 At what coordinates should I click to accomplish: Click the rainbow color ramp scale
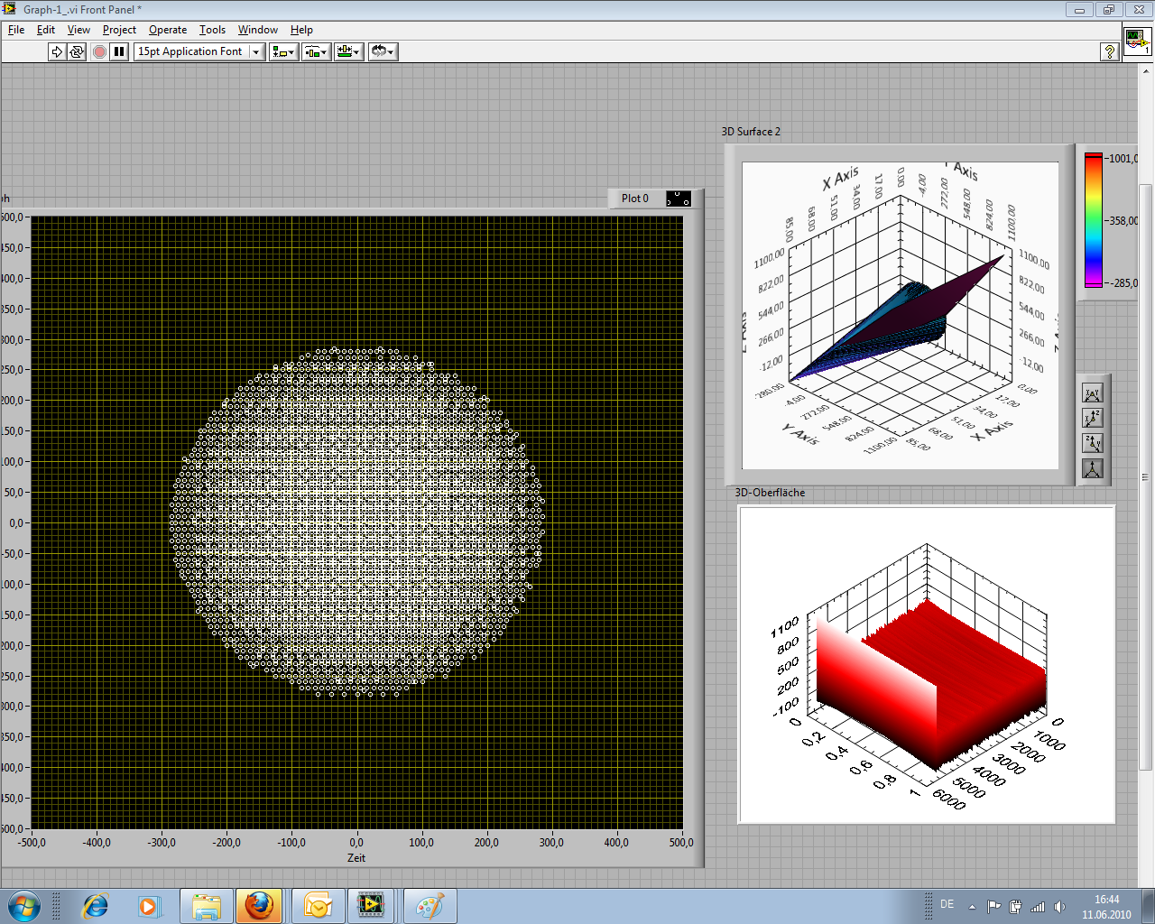tap(1094, 220)
